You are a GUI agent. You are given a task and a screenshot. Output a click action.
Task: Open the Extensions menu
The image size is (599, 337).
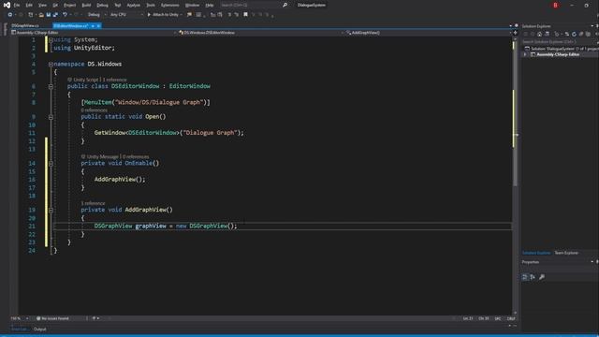[170, 6]
